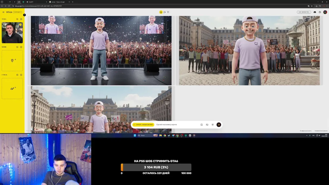Screen dimensions: 329x185
Task: Switch to the images view toggle
Action: (161, 12)
